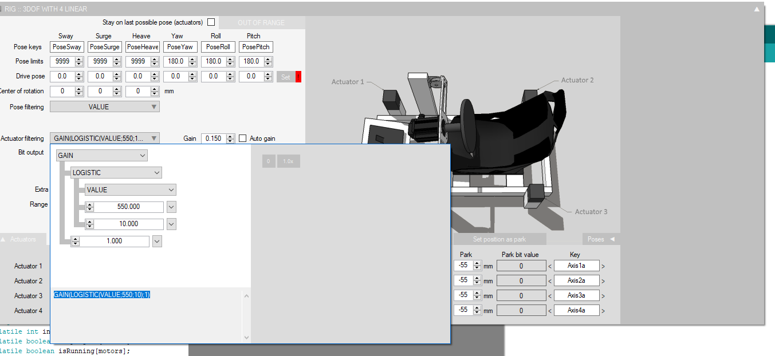The height and width of the screenshot is (356, 775).
Task: Increase the Sway pose limit
Action: point(79,59)
